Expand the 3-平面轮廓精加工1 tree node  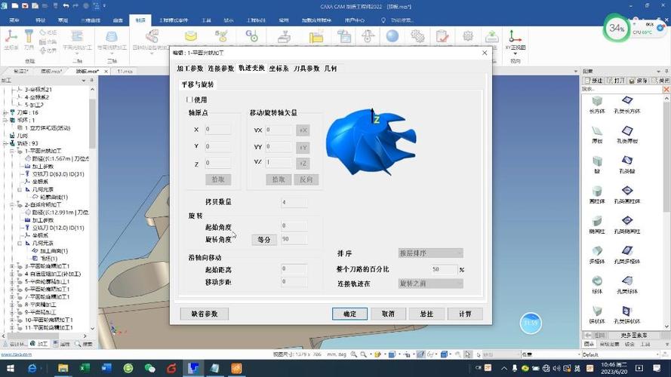tap(12, 266)
